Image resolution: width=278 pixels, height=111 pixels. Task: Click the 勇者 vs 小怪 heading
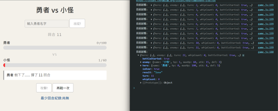coord(55,11)
